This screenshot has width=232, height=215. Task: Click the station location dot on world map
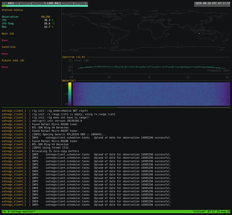(199, 34)
